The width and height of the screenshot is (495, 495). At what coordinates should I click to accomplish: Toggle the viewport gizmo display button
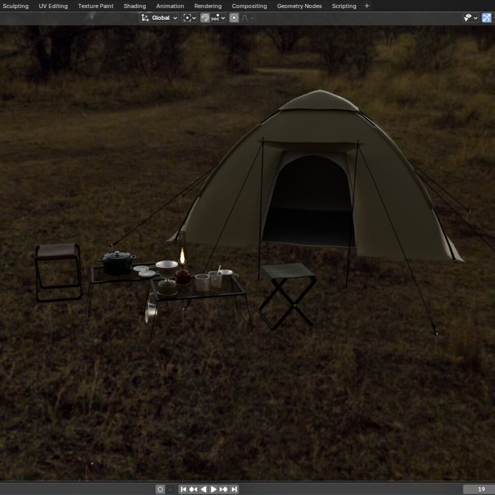tap(486, 18)
